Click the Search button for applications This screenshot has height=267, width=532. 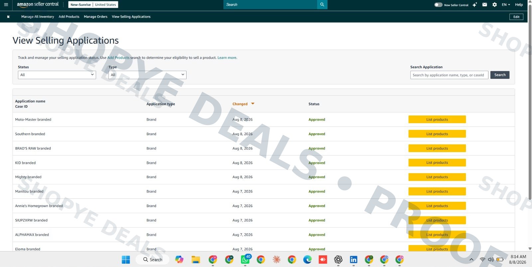pos(500,75)
